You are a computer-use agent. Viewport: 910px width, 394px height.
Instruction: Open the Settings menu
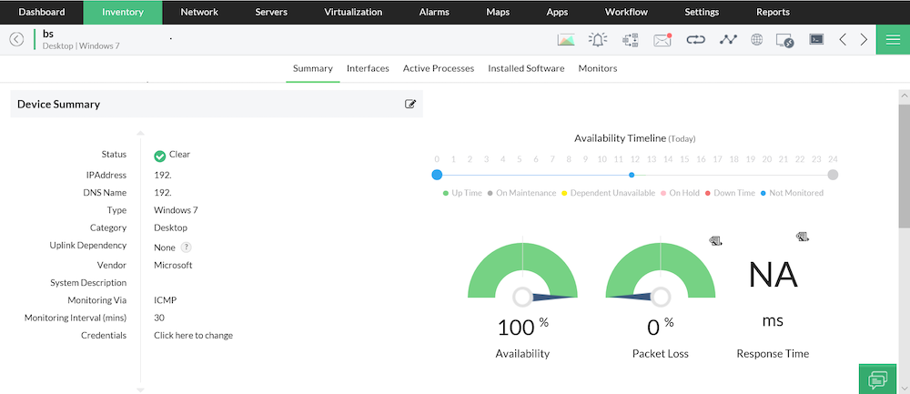[x=702, y=12]
